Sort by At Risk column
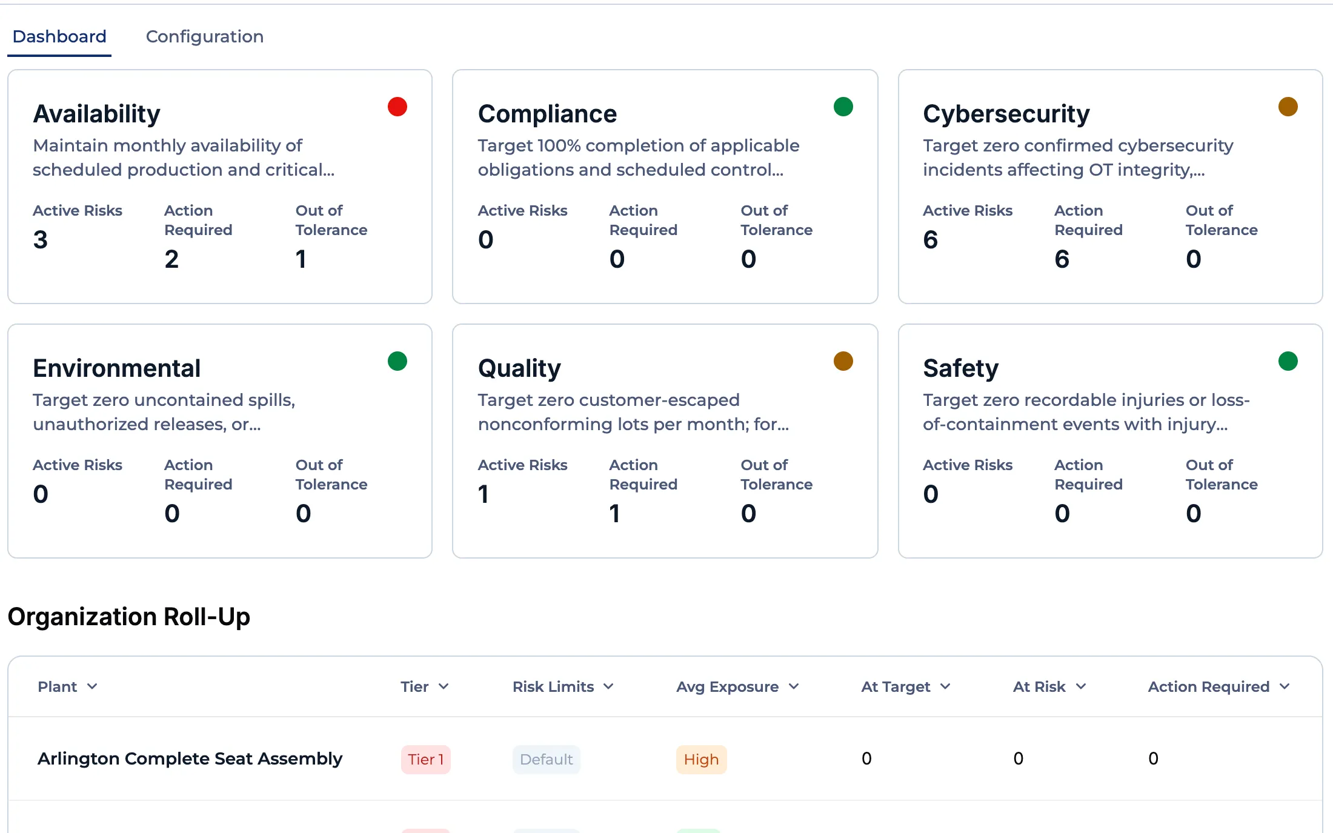Viewport: 1333px width, 833px height. pos(1049,686)
